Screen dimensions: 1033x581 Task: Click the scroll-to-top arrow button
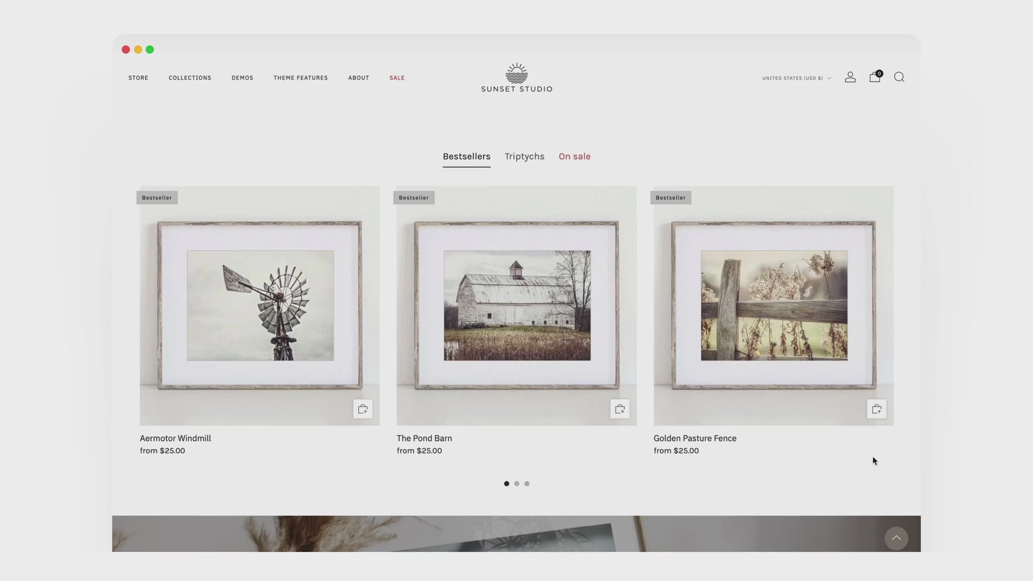coord(896,539)
